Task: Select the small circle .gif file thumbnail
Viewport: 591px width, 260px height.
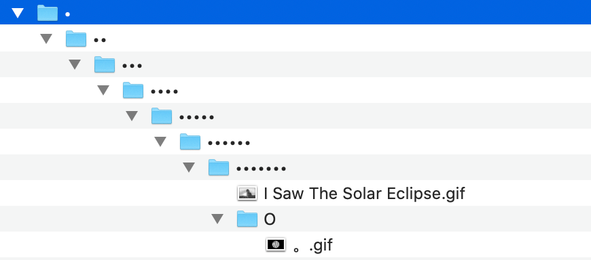Action: point(276,244)
